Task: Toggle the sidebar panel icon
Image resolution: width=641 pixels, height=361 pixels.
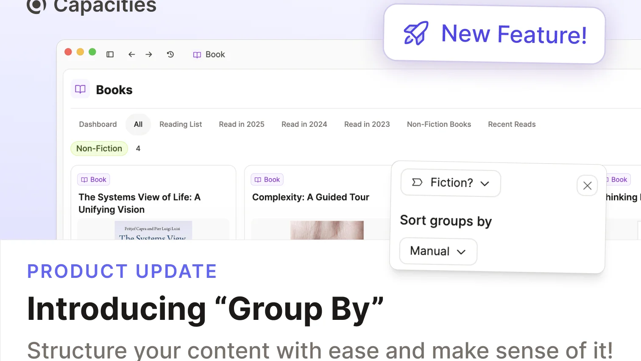Action: [x=110, y=54]
